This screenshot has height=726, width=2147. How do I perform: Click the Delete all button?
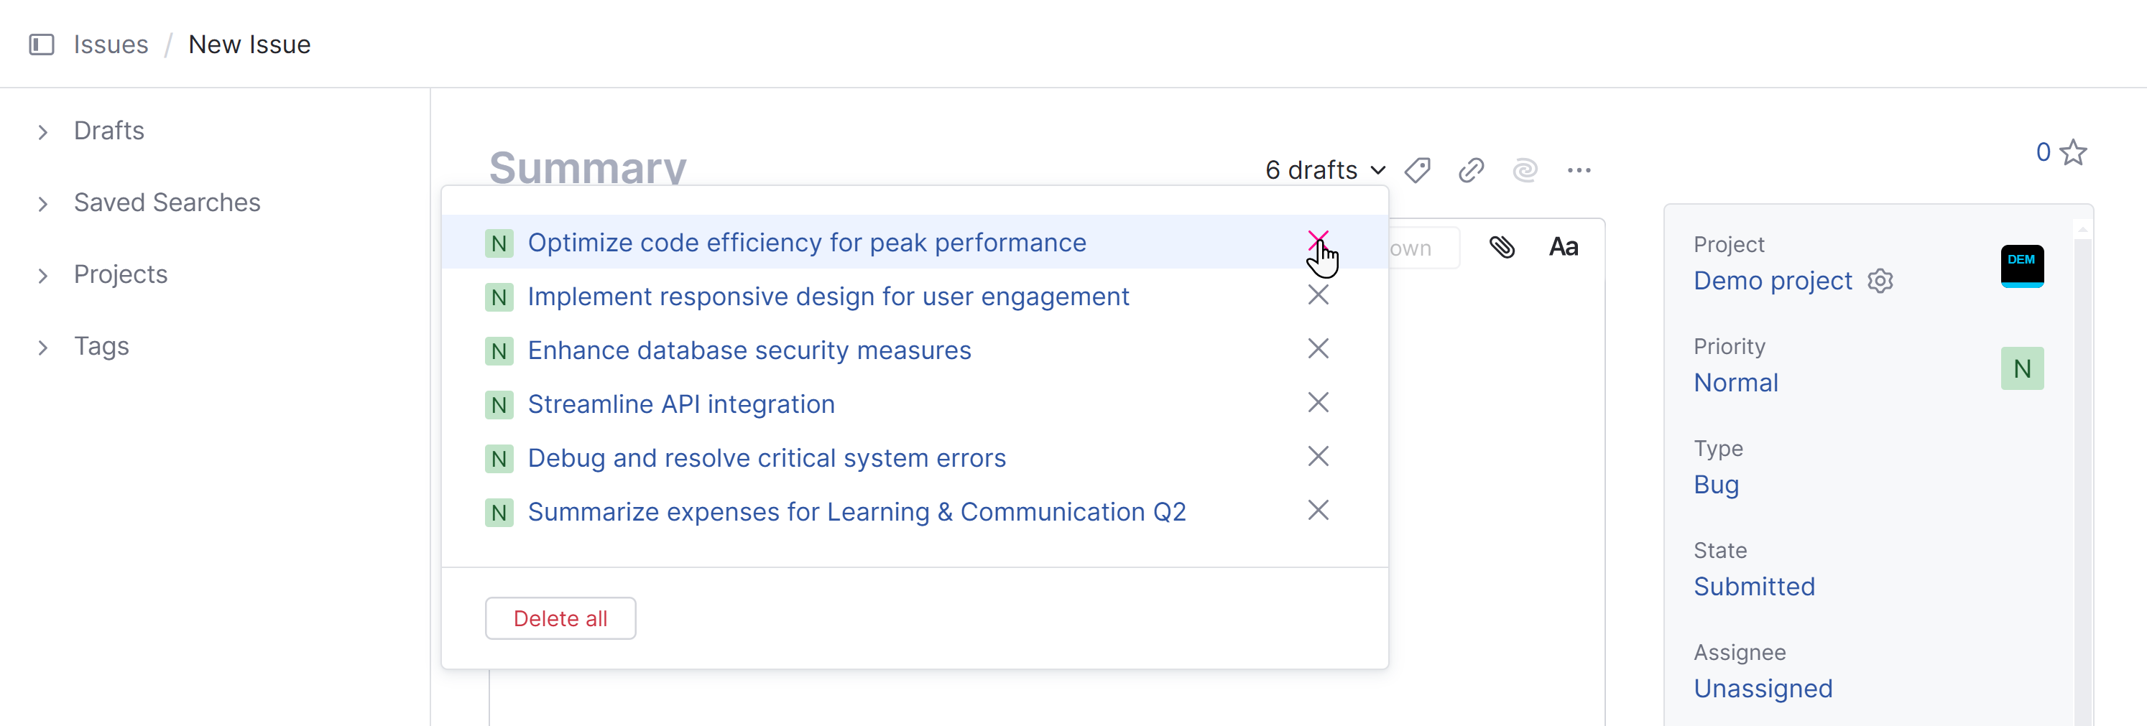tap(560, 618)
